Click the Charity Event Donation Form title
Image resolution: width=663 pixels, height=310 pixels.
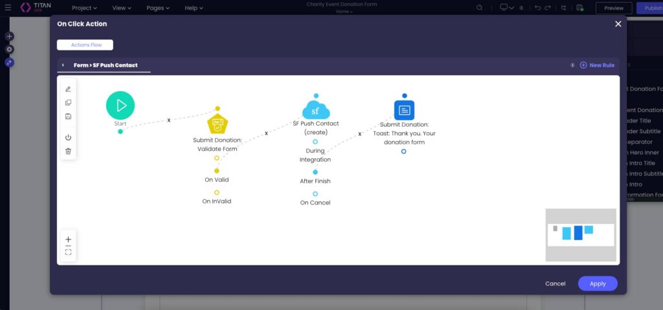click(342, 5)
